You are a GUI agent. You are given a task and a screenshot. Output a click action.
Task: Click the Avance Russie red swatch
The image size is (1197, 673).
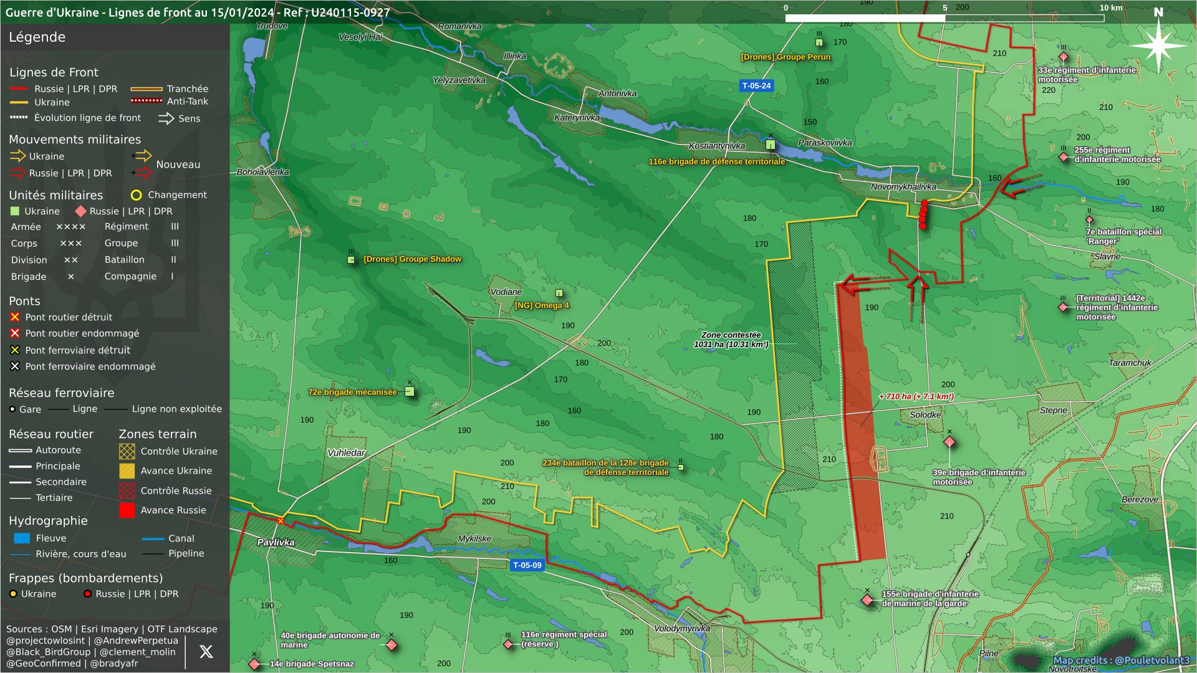pyautogui.click(x=127, y=510)
